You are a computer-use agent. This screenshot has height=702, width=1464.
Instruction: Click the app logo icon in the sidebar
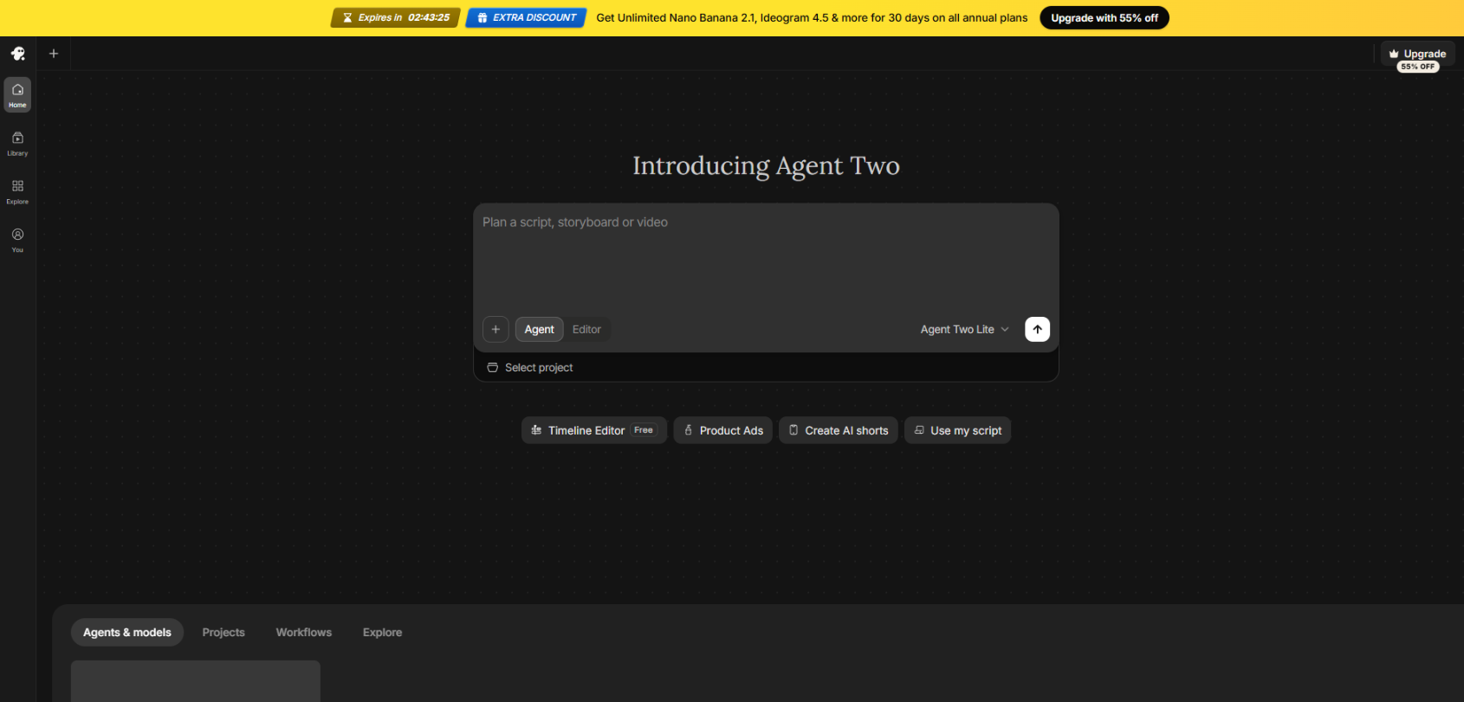pyautogui.click(x=17, y=54)
